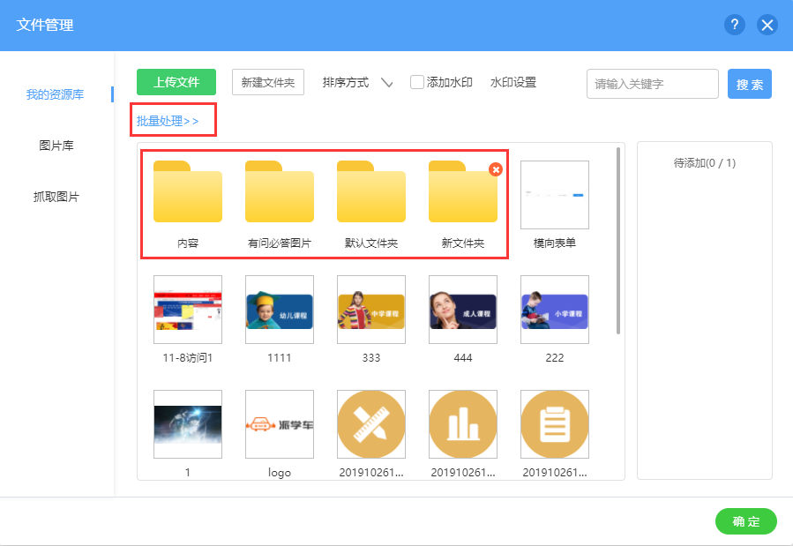Expand the 排序方式 dropdown
The height and width of the screenshot is (546, 793).
tap(357, 82)
